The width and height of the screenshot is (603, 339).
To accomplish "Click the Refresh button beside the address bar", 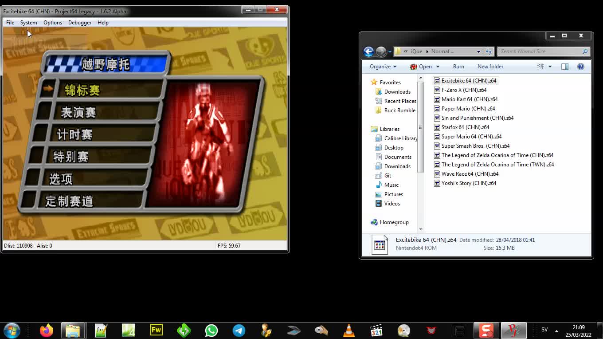I will [x=489, y=51].
